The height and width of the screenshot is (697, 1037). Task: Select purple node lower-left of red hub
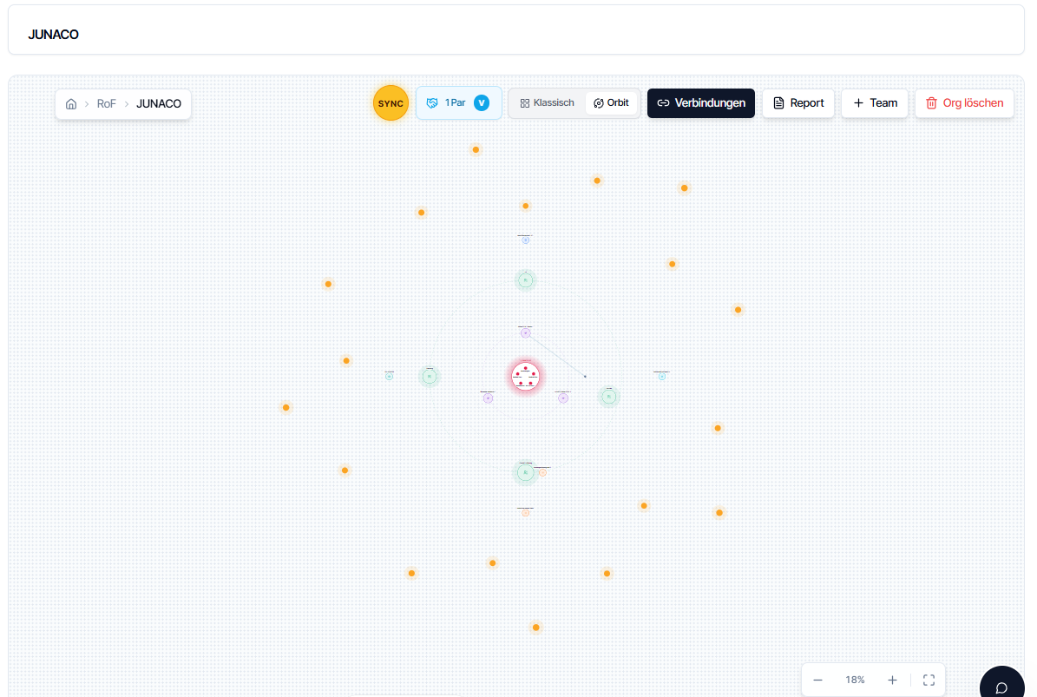pyautogui.click(x=488, y=398)
